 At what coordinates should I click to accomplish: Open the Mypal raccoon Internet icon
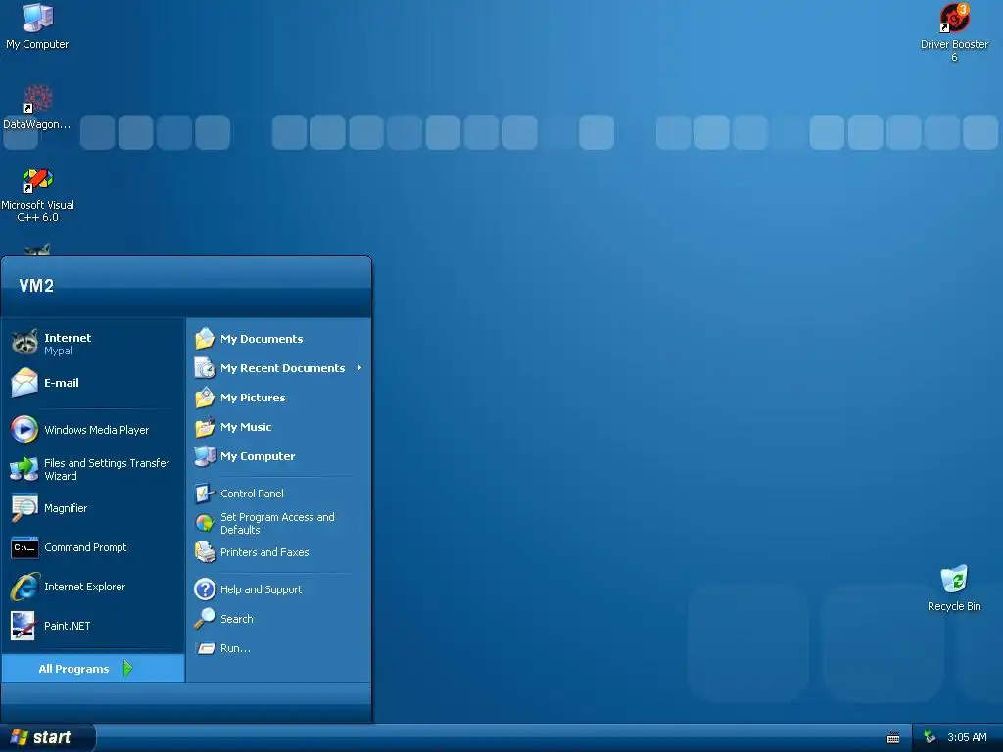click(24, 344)
